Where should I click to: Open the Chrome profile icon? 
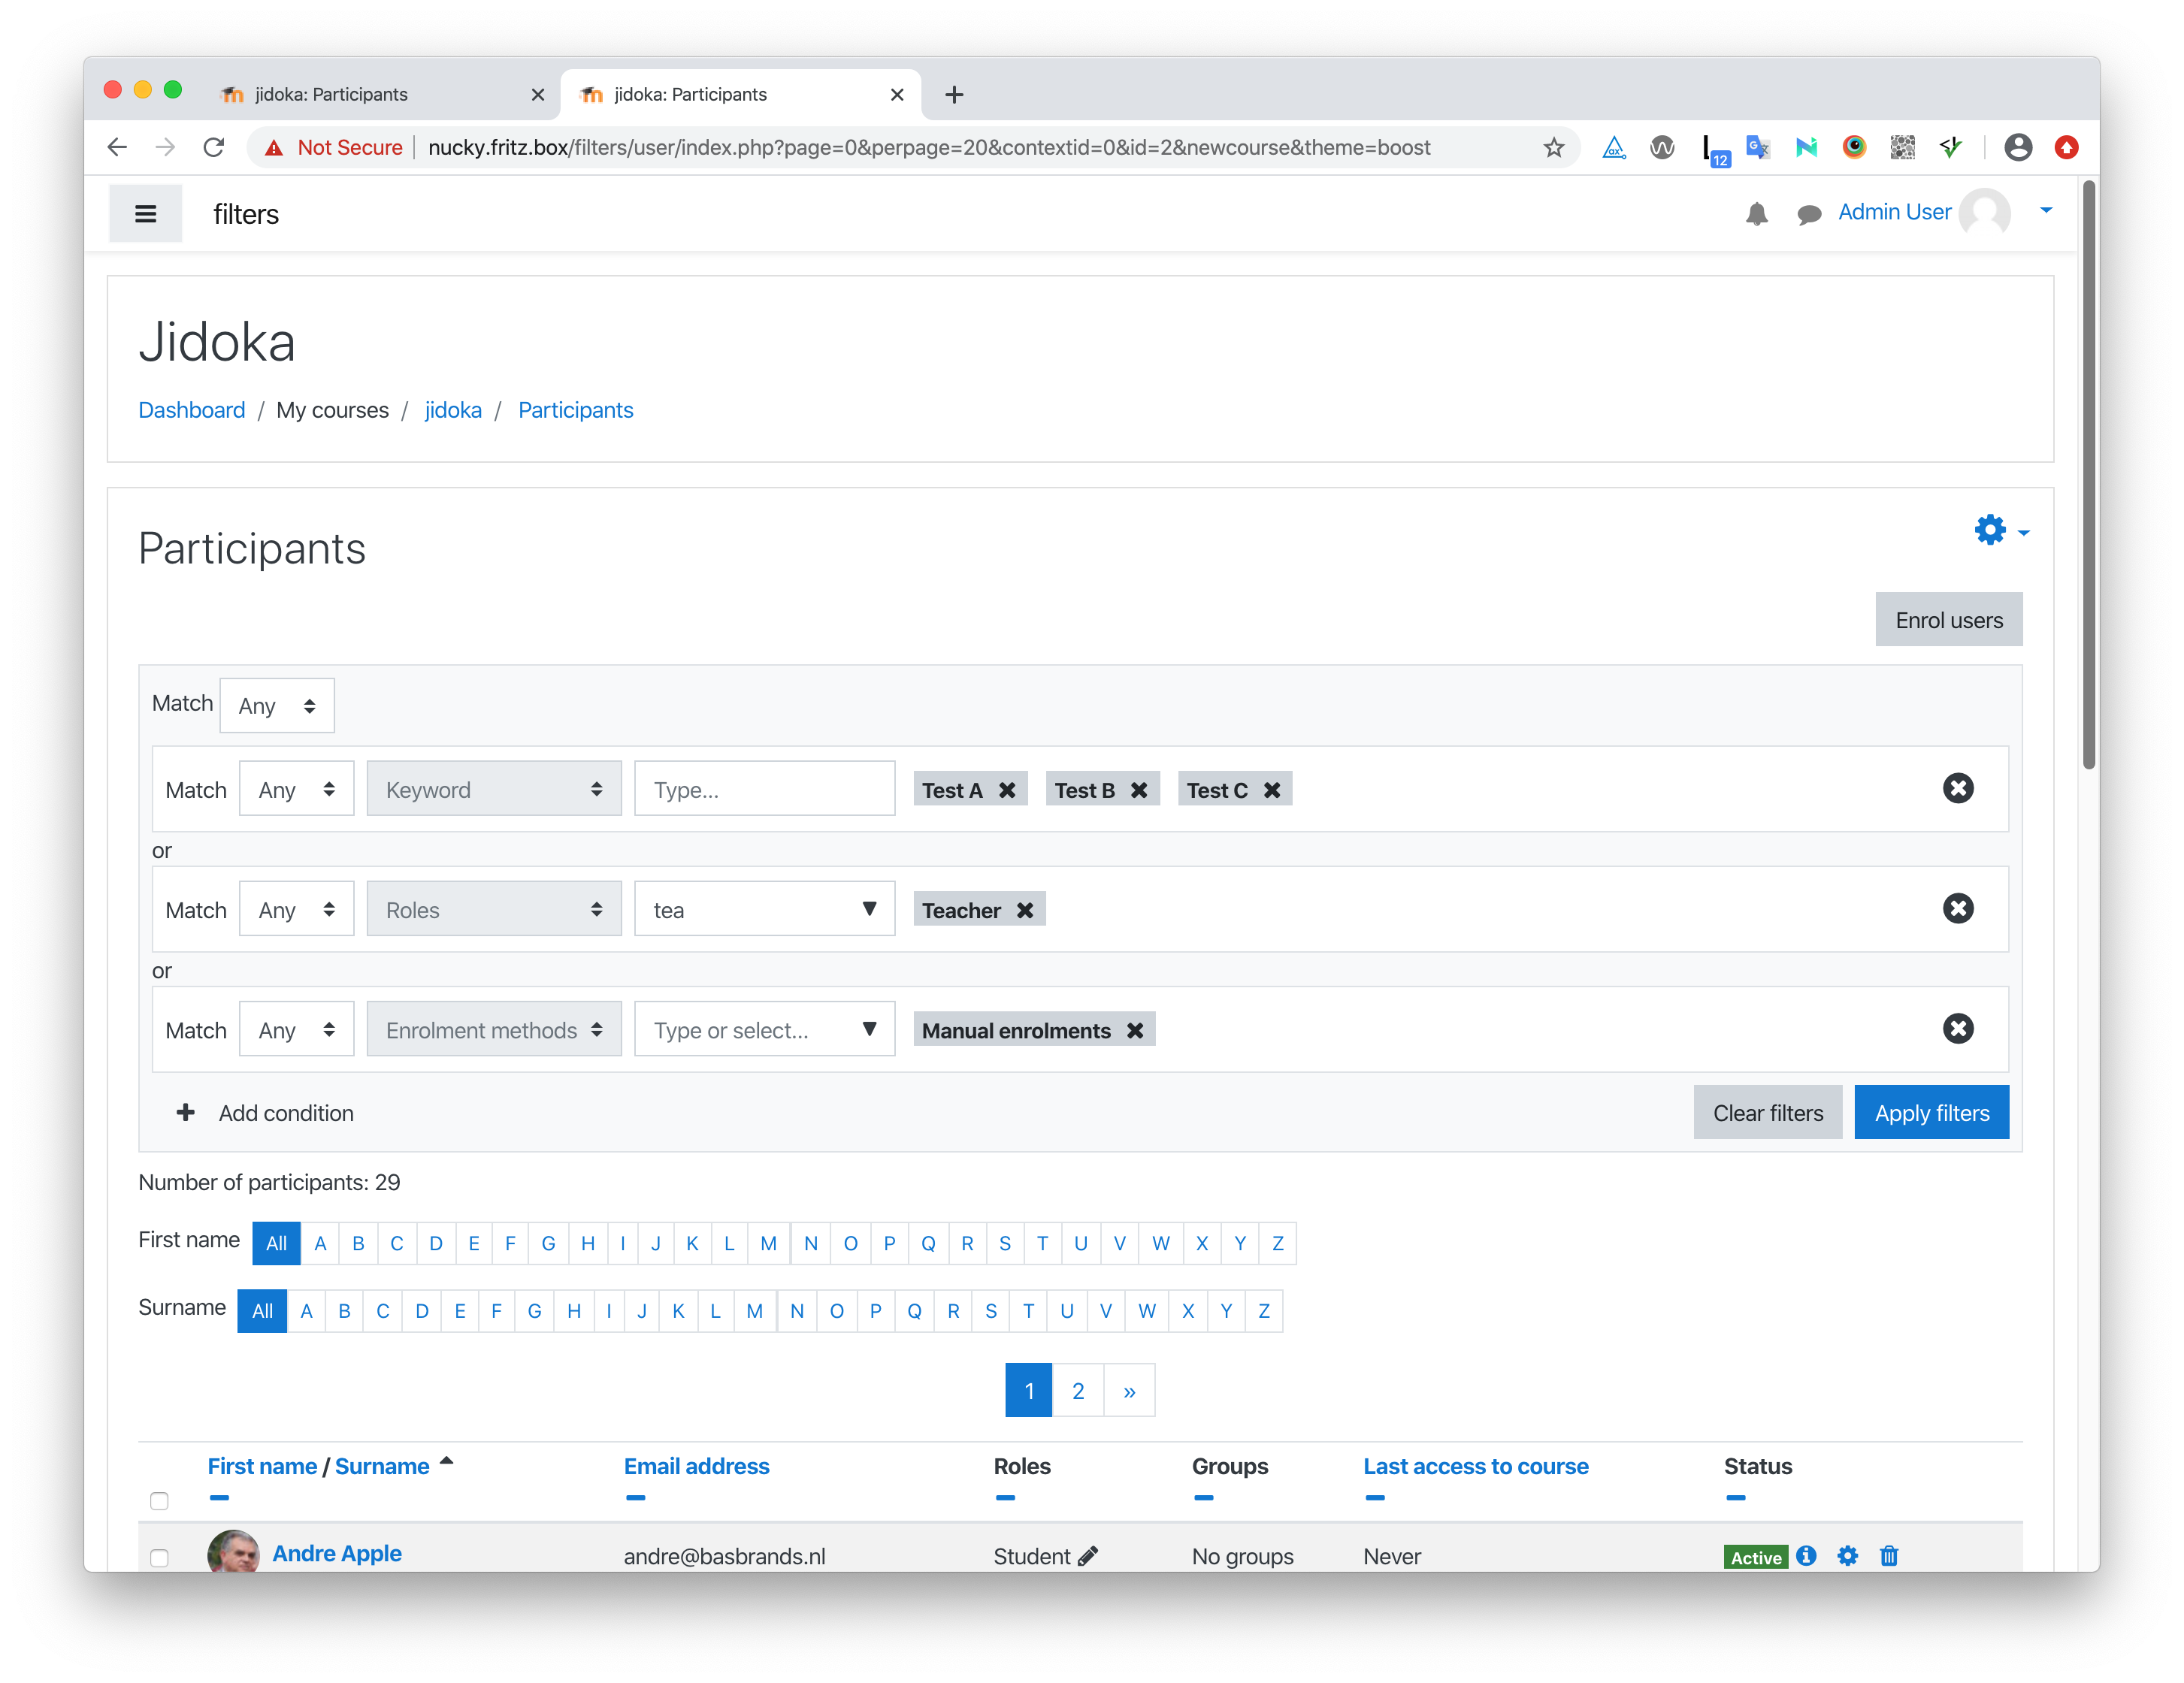coord(2018,148)
